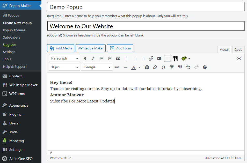247x163 pixels.
Task: Toggle bold formatting in editor toolbar
Action: (x=85, y=59)
